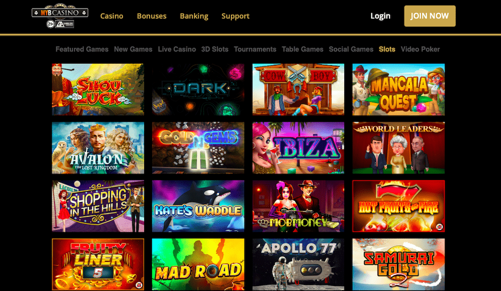Launch the World Leaders slot
Image resolution: width=501 pixels, height=291 pixels.
[x=399, y=148]
